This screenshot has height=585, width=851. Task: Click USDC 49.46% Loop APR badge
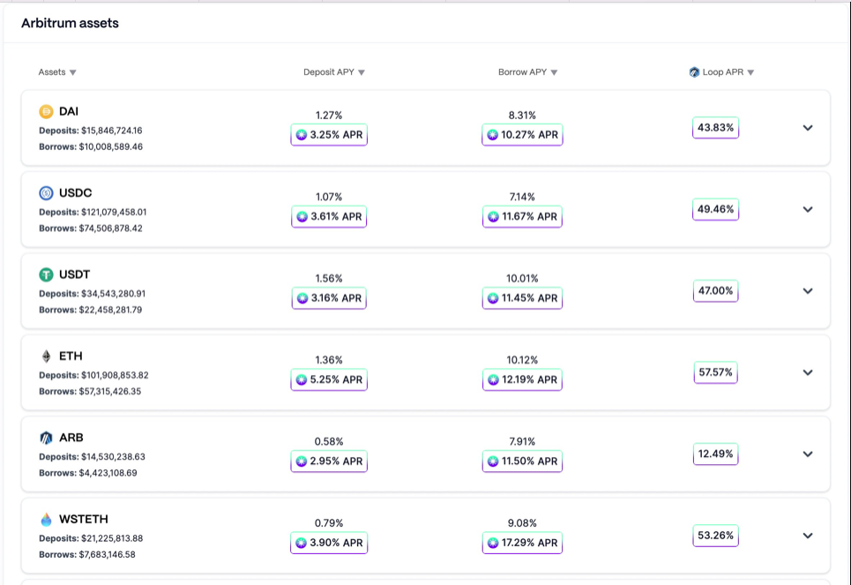715,210
